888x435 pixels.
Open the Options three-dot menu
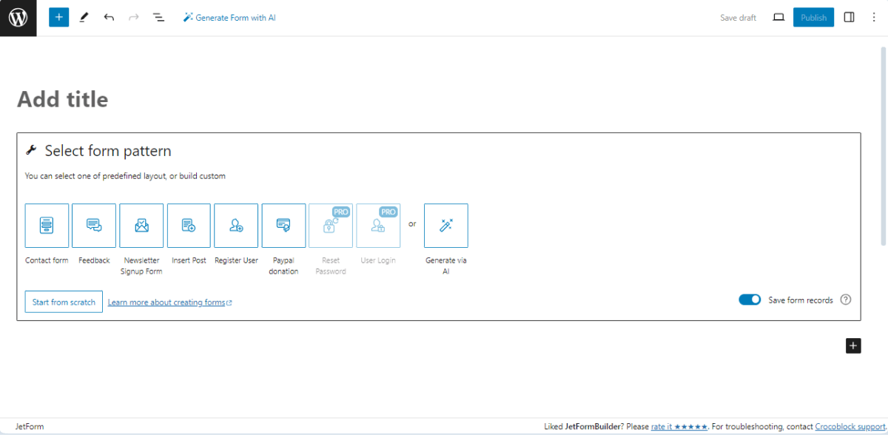[x=873, y=17]
